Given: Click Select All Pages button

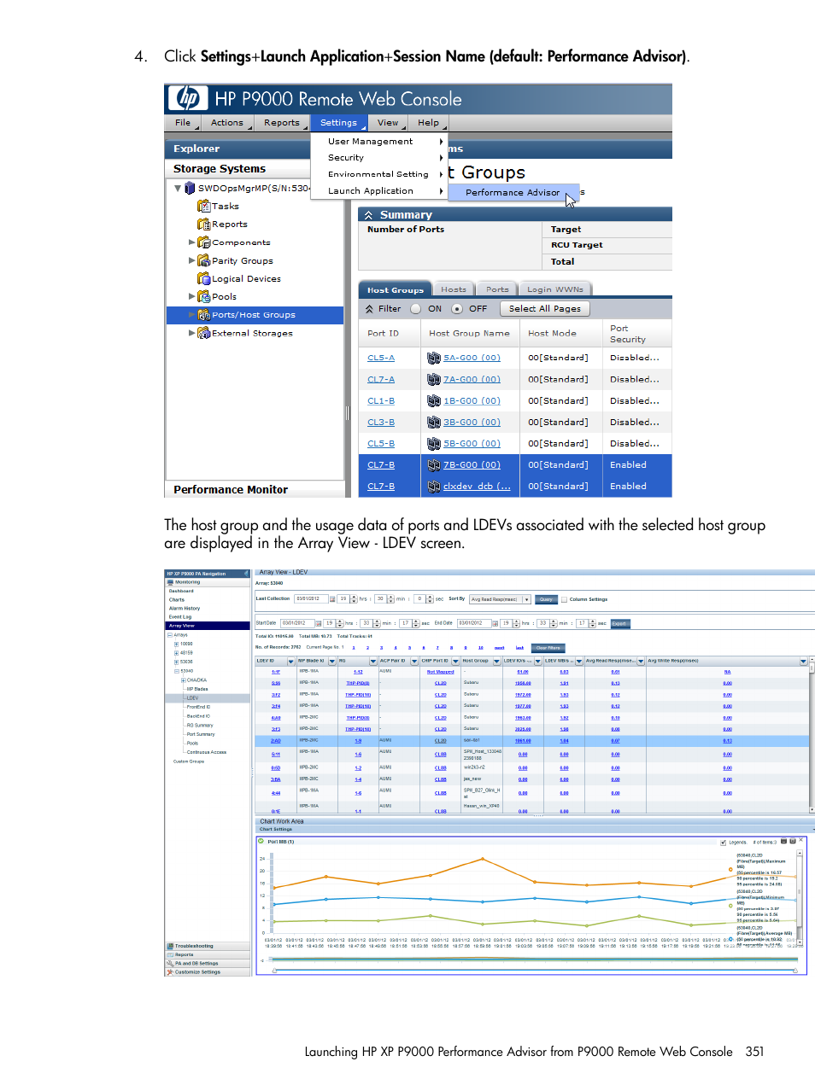Looking at the screenshot, I should (545, 309).
